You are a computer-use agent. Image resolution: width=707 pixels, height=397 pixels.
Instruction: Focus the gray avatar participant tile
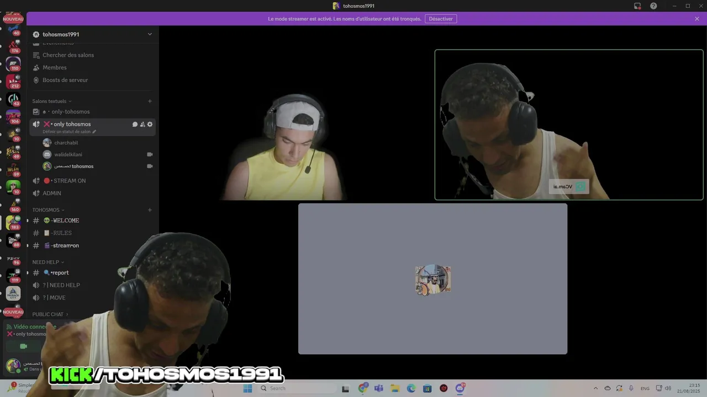432,279
